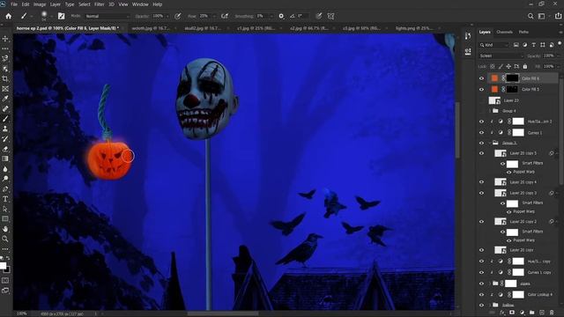Image resolution: width=564 pixels, height=317 pixels.
Task: Select the Path Selection tool
Action: point(5,209)
